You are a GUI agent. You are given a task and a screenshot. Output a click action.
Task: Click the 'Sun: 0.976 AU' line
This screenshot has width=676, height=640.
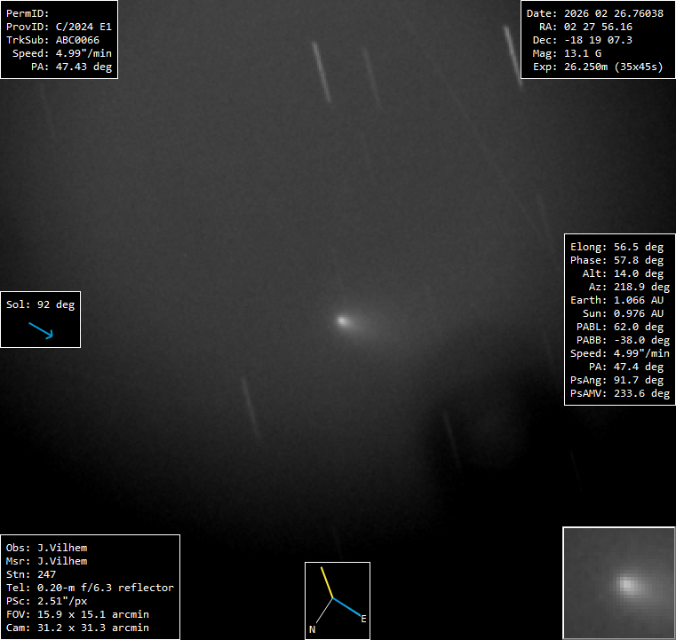pyautogui.click(x=623, y=313)
